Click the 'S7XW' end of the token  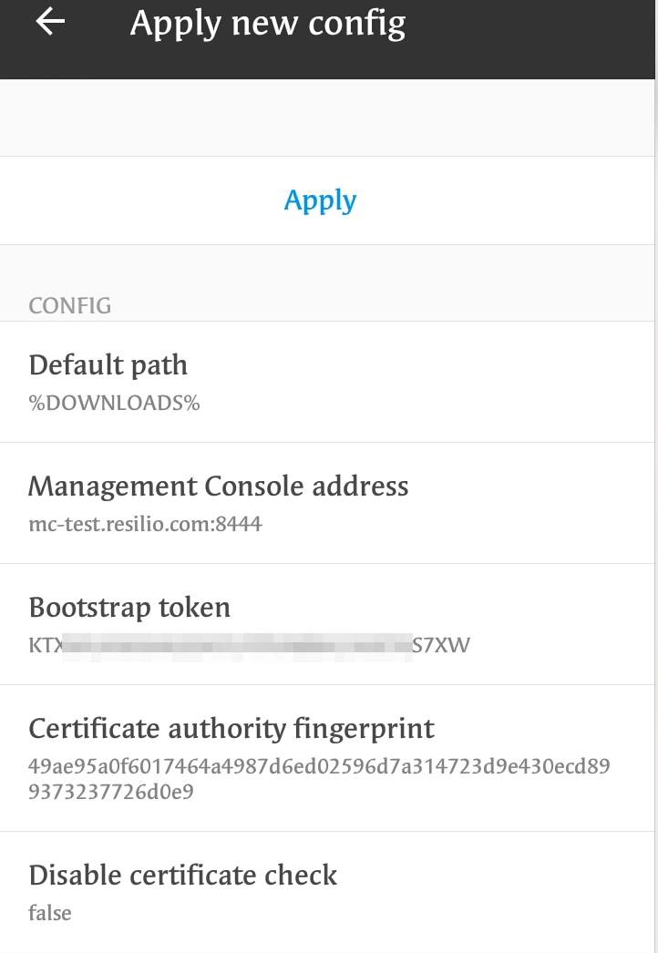click(441, 647)
